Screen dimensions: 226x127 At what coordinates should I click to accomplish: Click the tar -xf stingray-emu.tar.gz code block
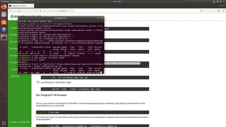95,78
